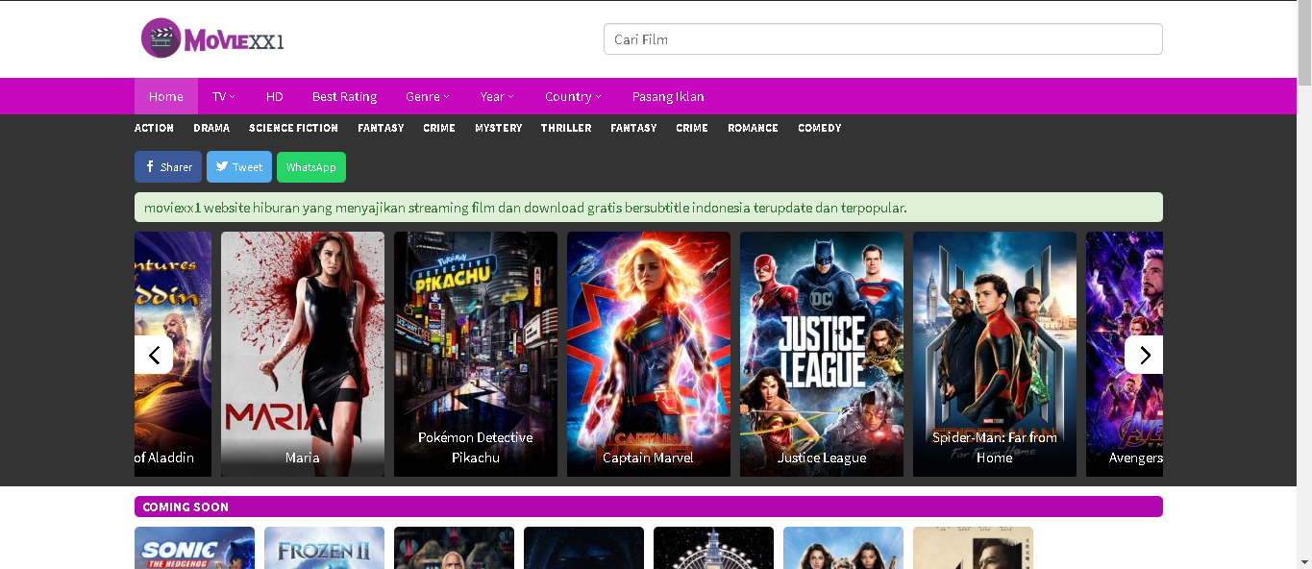Expand the Genre dropdown
The width and height of the screenshot is (1312, 569).
428,96
